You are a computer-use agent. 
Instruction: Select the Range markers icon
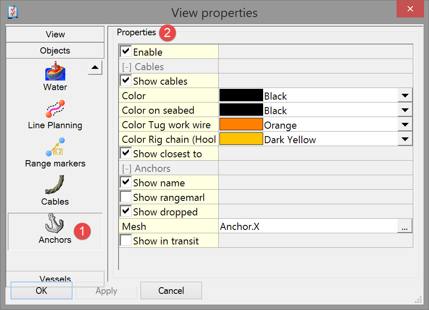tap(55, 147)
